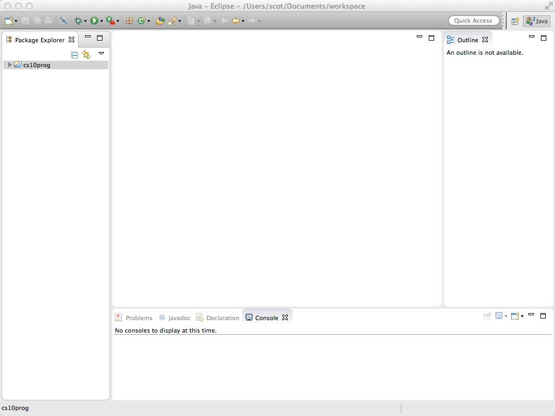Open the External Tools dropdown arrow

(118, 21)
